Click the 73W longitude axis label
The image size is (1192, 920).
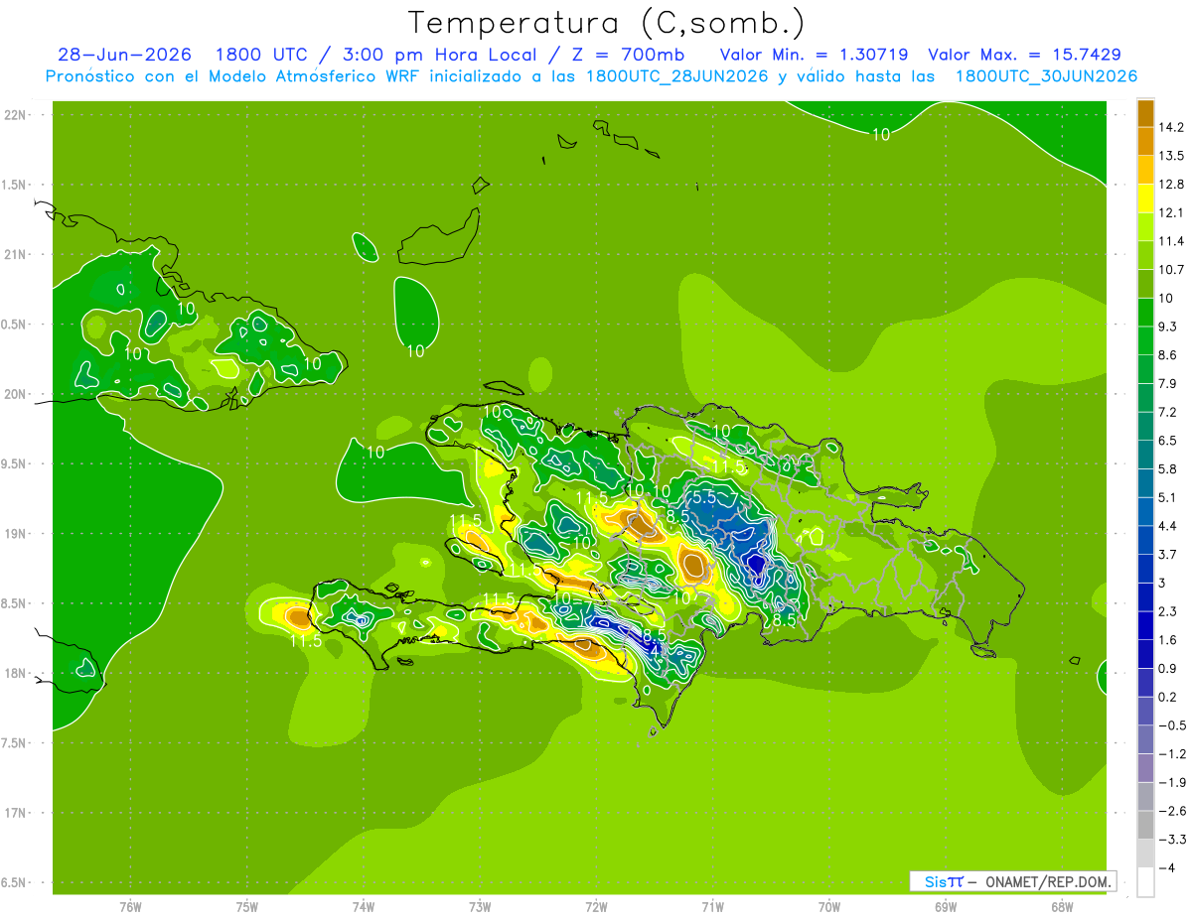480,906
